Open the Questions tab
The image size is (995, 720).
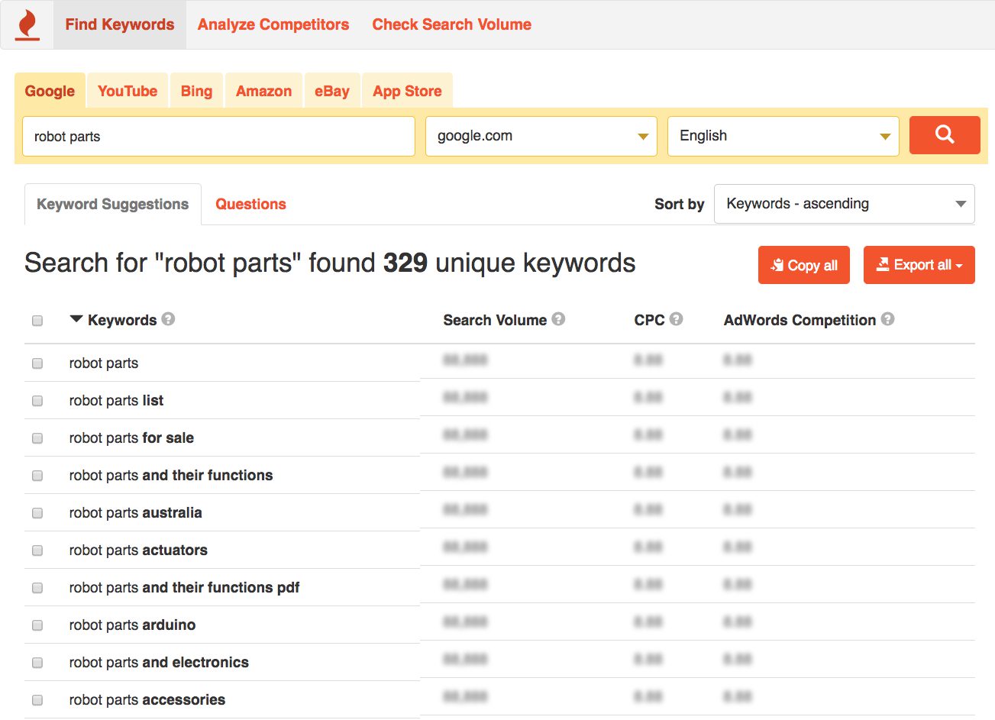click(x=250, y=204)
